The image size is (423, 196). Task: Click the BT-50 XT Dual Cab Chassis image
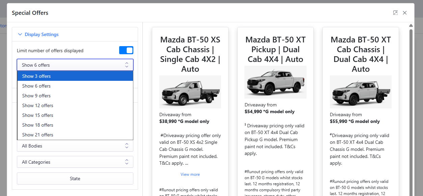click(x=361, y=92)
